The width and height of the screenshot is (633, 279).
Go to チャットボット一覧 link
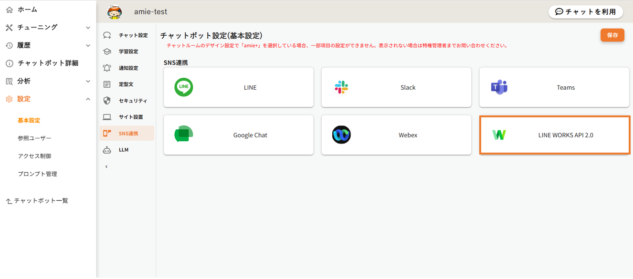pos(41,201)
